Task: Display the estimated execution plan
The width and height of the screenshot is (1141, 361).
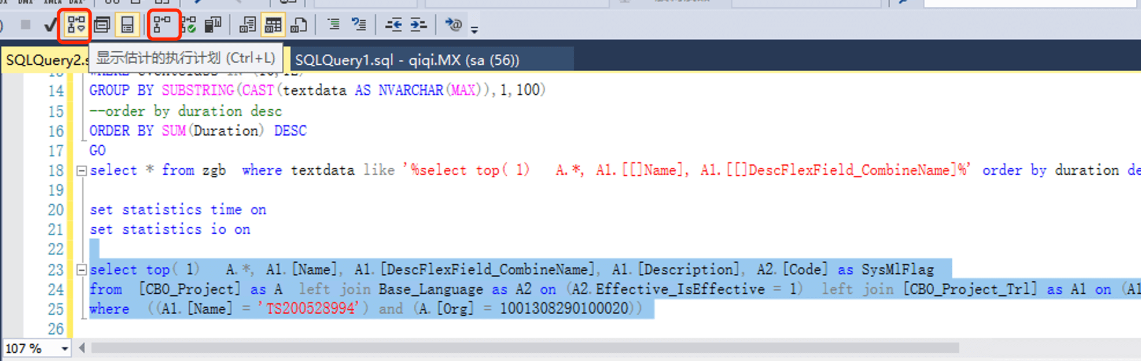Action: [76, 25]
